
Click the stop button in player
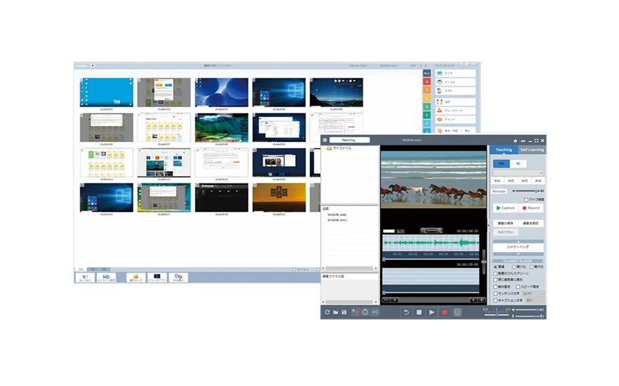point(419,312)
